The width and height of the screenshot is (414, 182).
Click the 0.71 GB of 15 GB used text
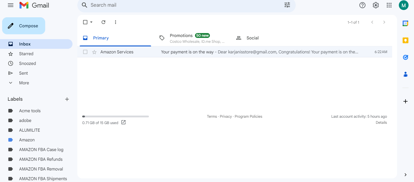pos(100,123)
